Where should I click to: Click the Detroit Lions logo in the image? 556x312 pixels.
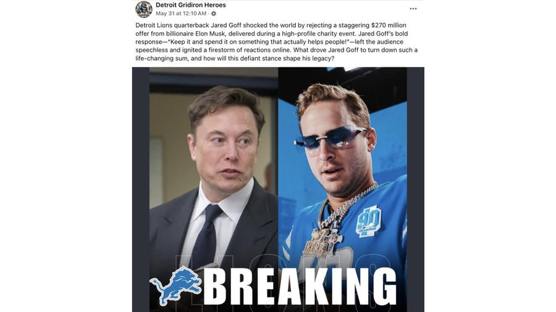coord(176,286)
